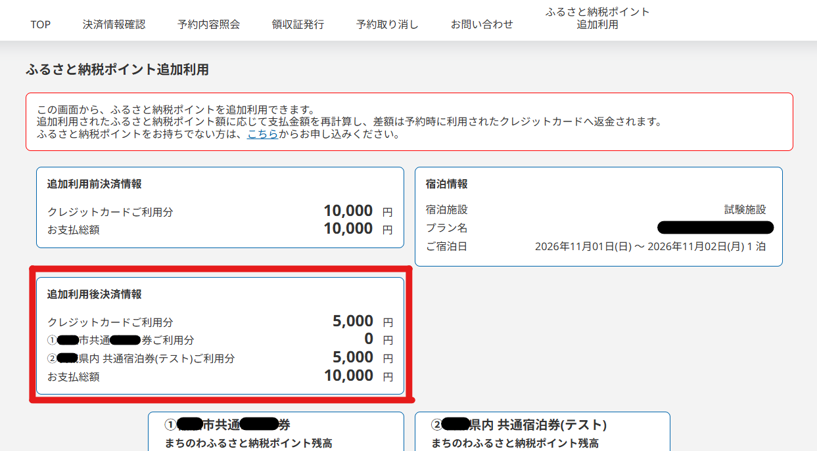Click the ② 県内 共通宿泊券(テスト)ご利用分 row label

[141, 358]
